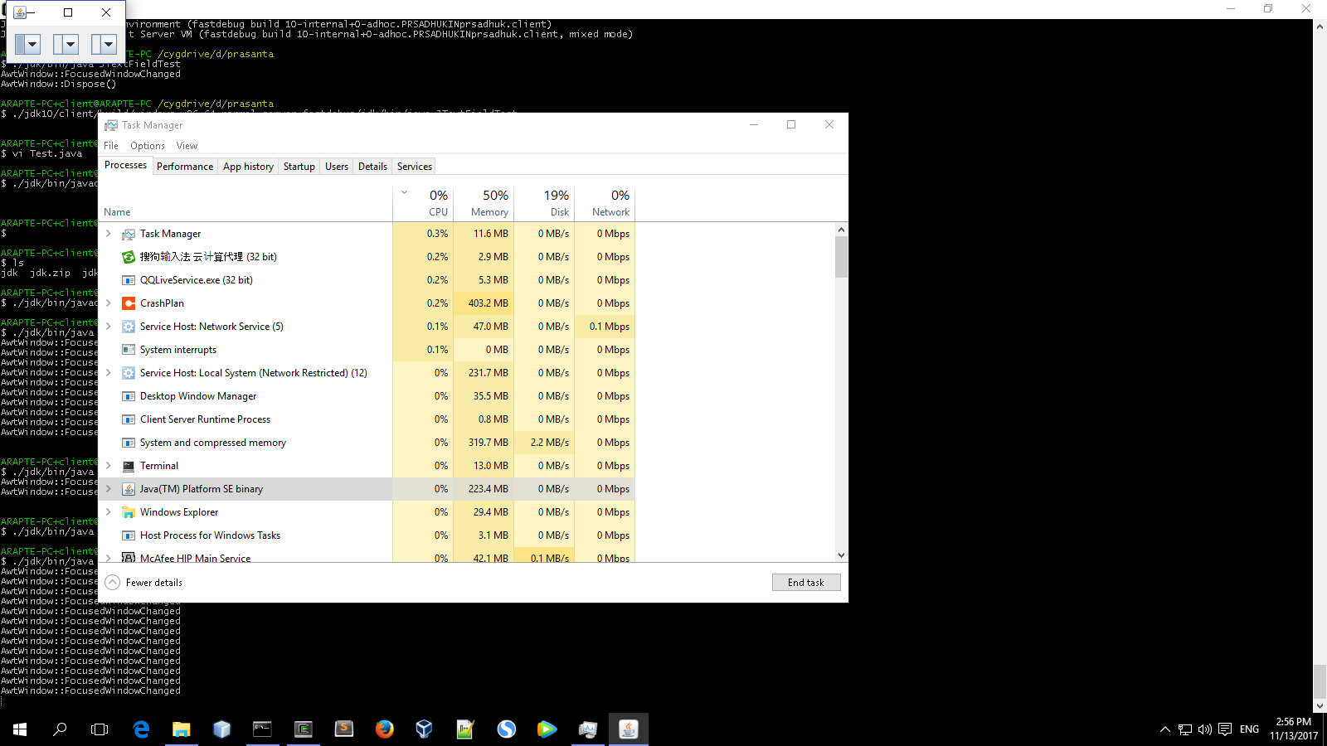Expand the Java(TM) Platform SE binary row
The image size is (1327, 746).
pos(109,489)
